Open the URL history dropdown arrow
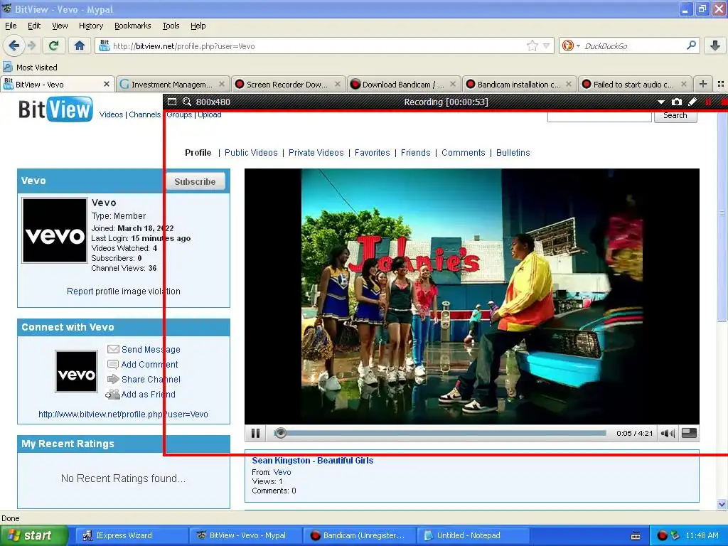Image resolution: width=728 pixels, height=546 pixels. pos(546,45)
